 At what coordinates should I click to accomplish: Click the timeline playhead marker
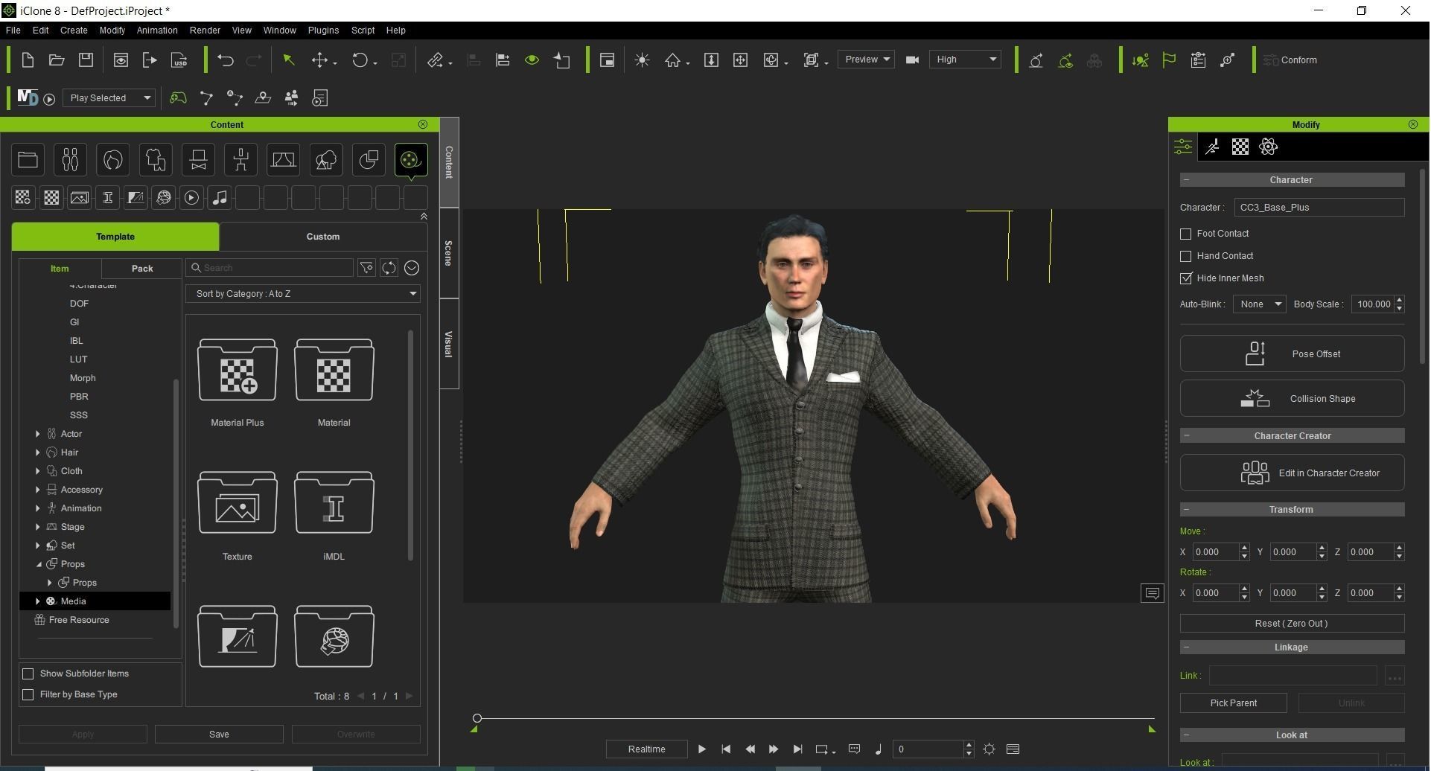pyautogui.click(x=477, y=718)
